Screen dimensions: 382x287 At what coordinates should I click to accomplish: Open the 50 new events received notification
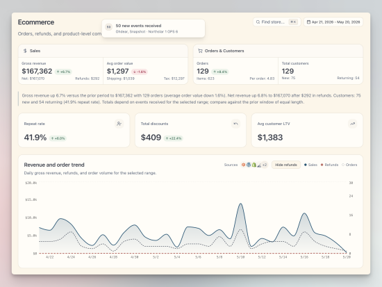tap(153, 28)
